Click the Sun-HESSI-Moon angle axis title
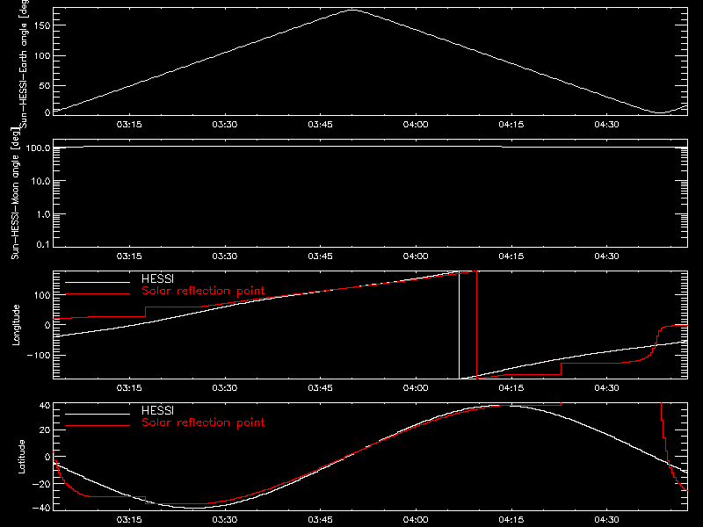 (x=15, y=193)
